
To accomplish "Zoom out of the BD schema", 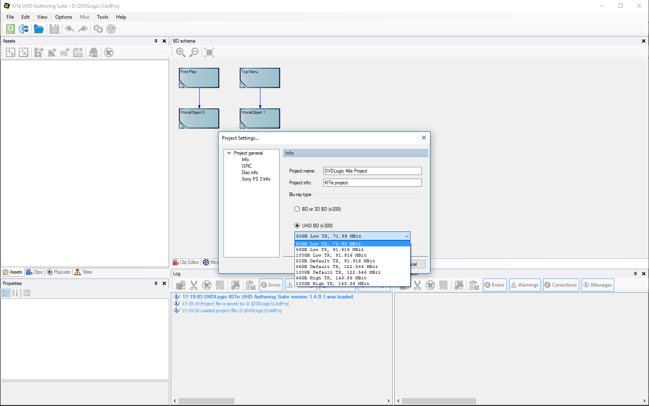I will pos(195,52).
